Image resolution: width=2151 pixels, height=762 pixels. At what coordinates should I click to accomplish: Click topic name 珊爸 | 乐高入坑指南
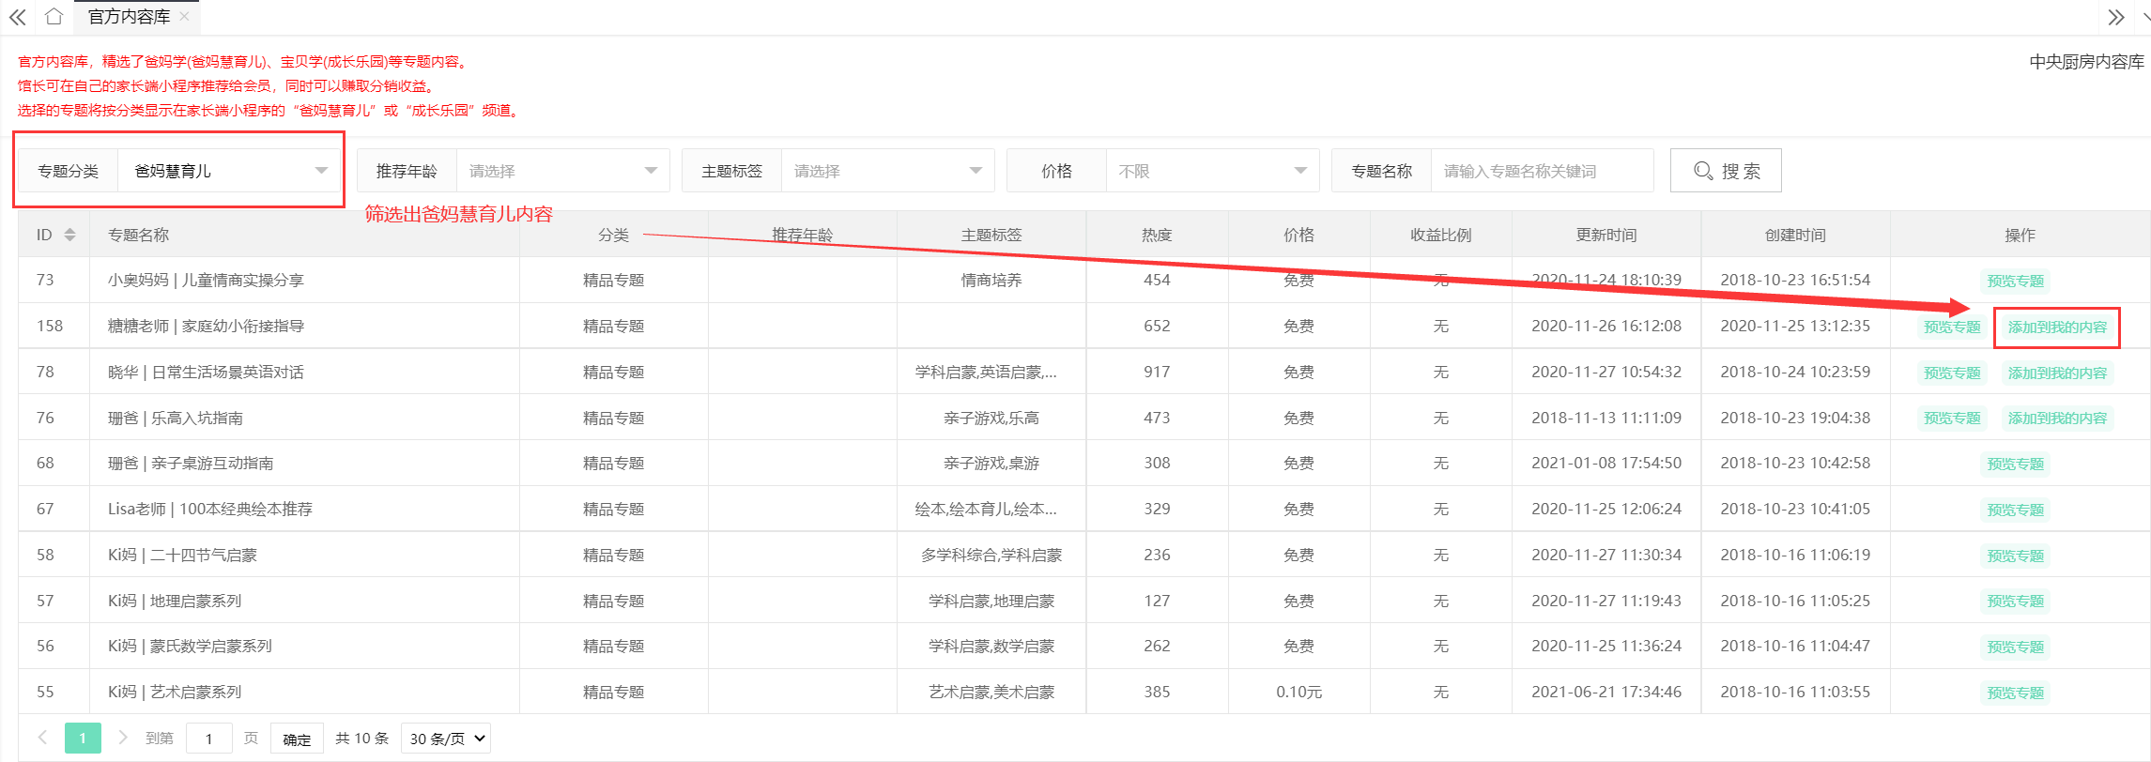176,418
